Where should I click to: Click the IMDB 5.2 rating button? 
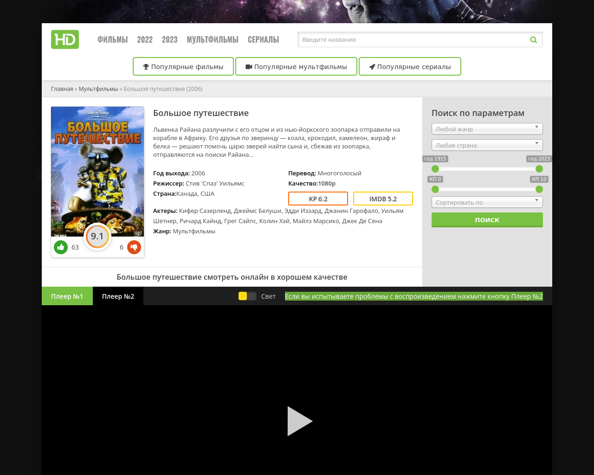383,199
